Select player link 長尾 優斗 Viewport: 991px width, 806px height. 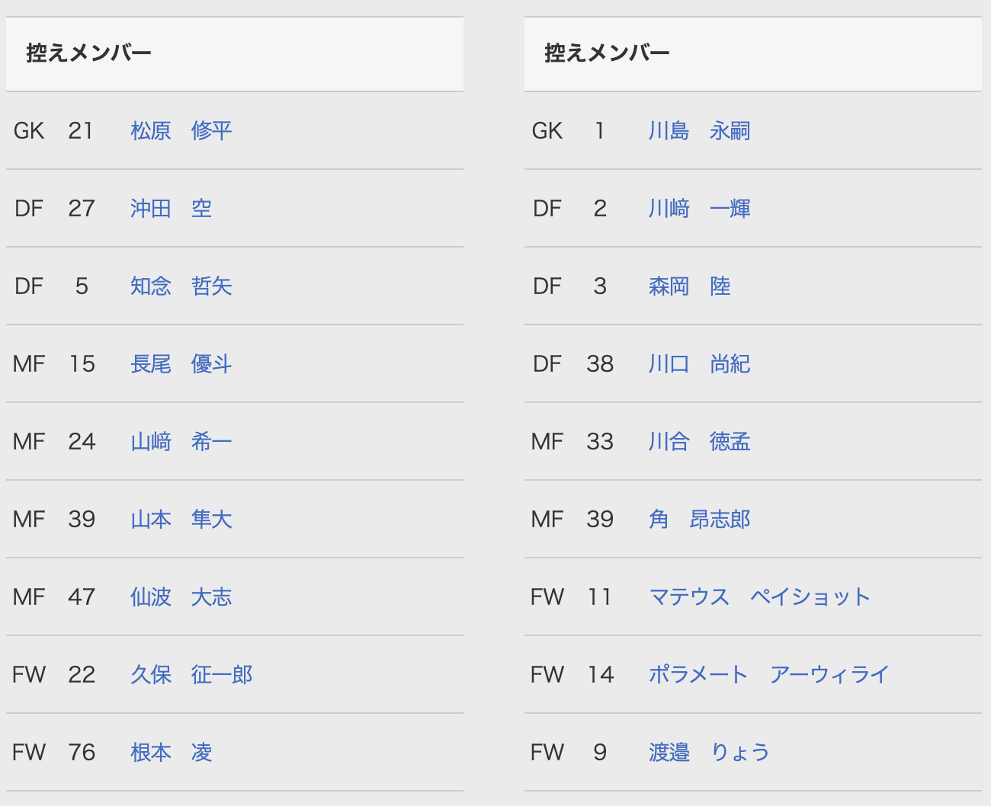(x=181, y=364)
